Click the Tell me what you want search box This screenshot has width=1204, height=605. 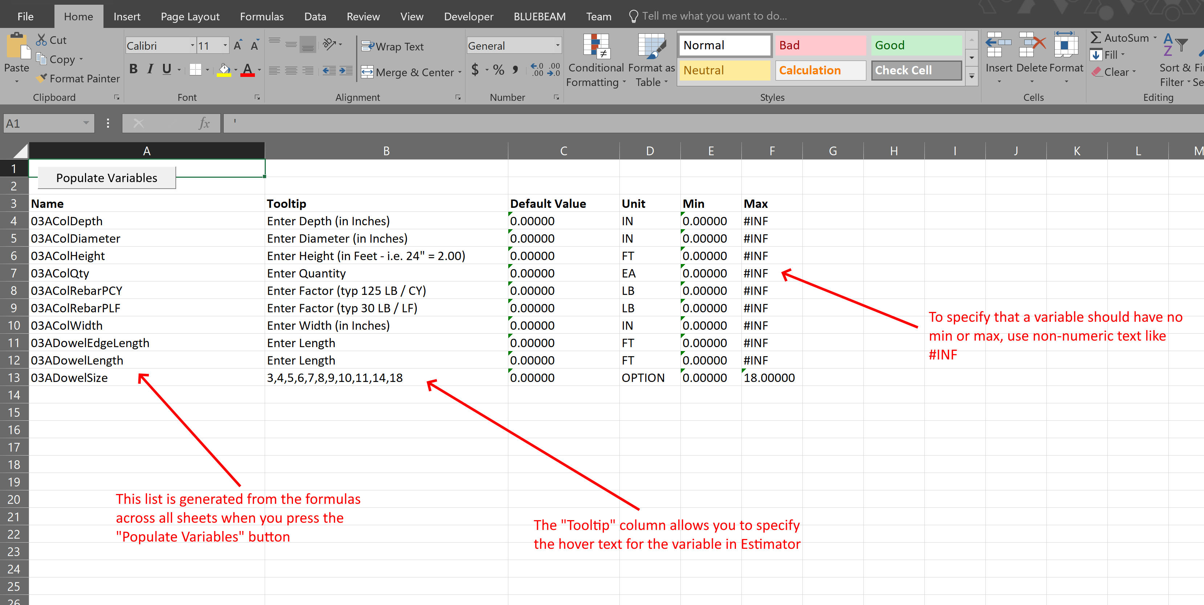(x=708, y=16)
